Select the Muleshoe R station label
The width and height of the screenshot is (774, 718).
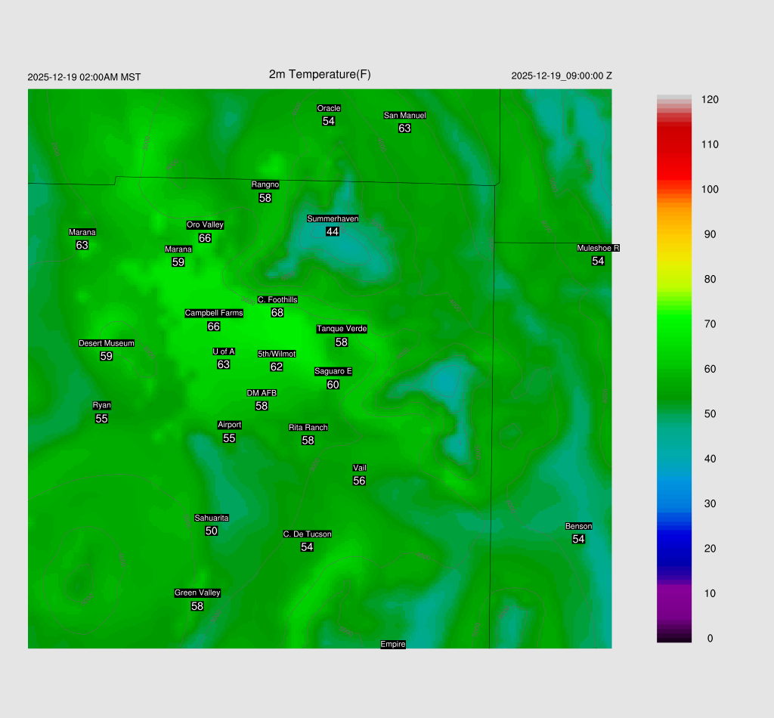coord(598,248)
